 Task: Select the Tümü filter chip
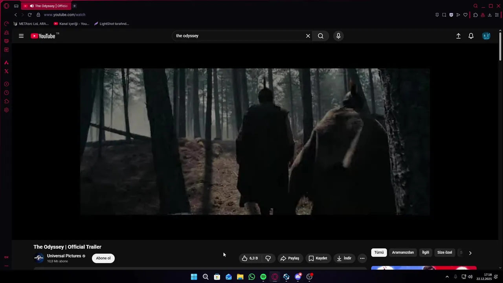point(379,252)
